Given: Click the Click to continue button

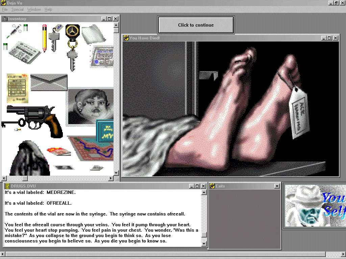Looking at the screenshot, I should [x=196, y=25].
